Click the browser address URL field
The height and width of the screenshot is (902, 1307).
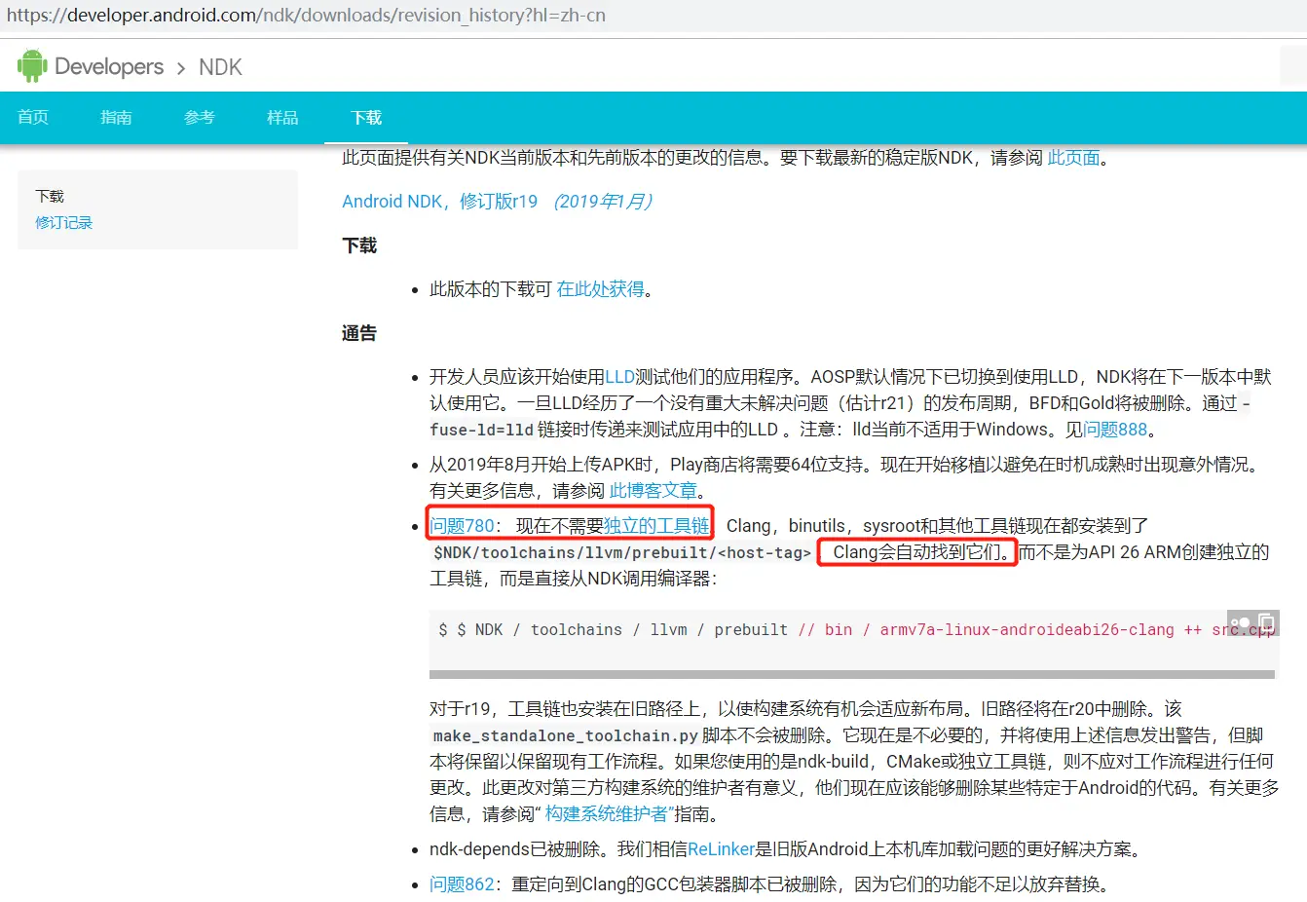click(x=306, y=16)
